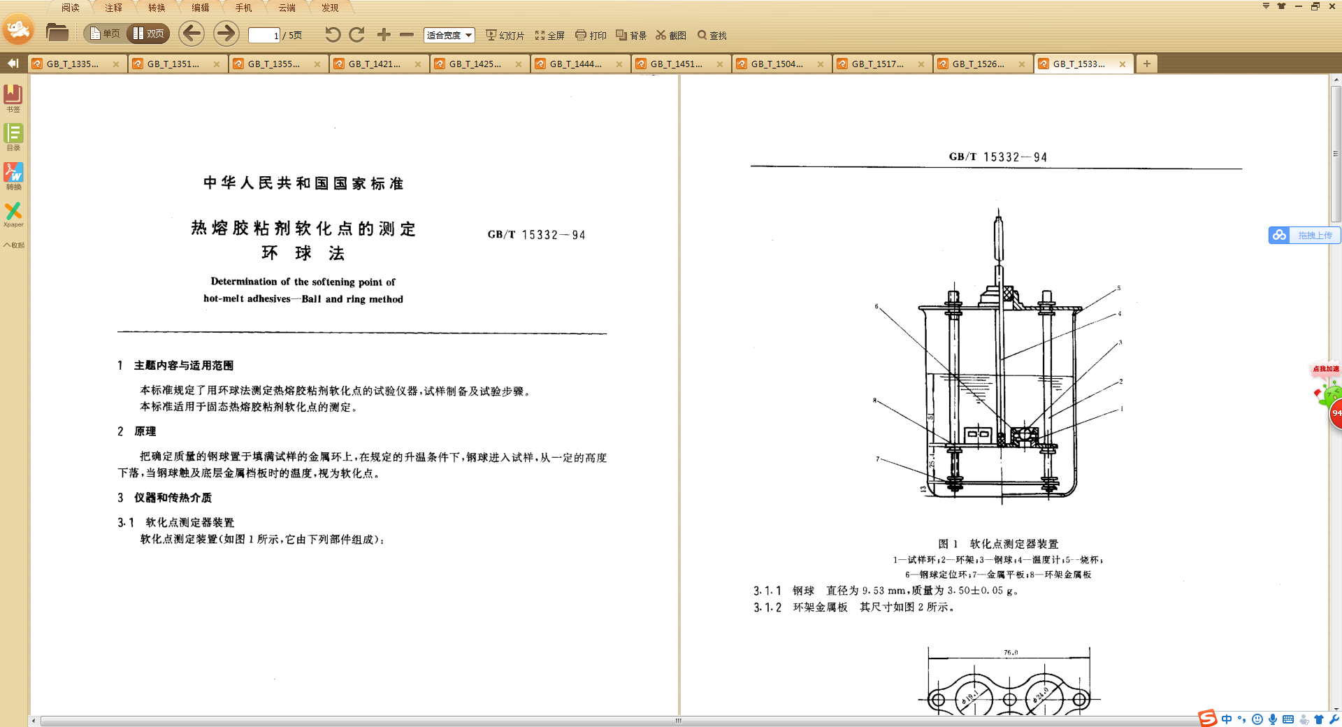
Task: Click the zoom in plus icon
Action: 384,34
